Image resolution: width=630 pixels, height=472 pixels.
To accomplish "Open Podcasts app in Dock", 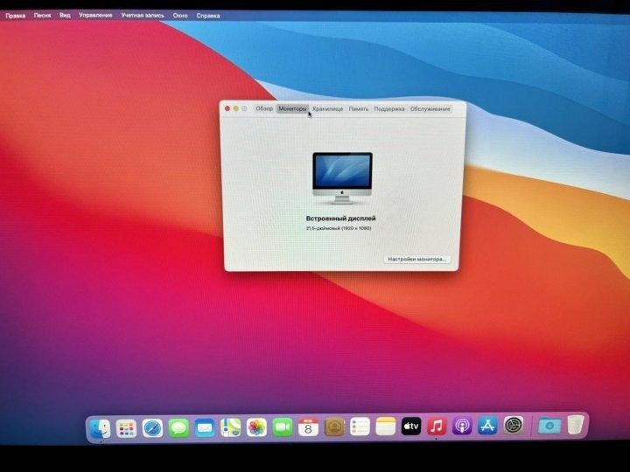I will (x=463, y=426).
